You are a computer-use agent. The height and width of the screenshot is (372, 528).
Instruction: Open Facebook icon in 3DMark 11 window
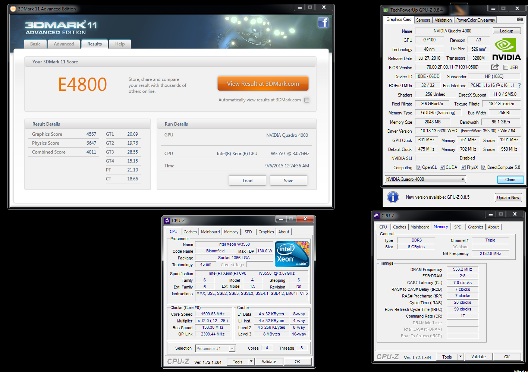pyautogui.click(x=323, y=22)
